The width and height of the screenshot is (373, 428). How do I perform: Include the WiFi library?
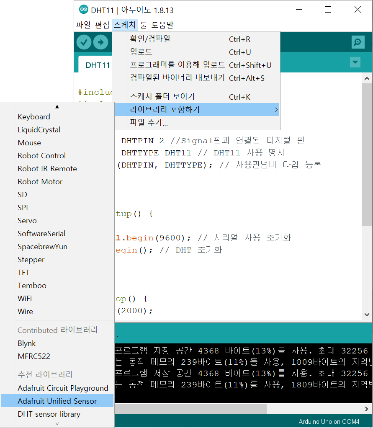pyautogui.click(x=57, y=298)
